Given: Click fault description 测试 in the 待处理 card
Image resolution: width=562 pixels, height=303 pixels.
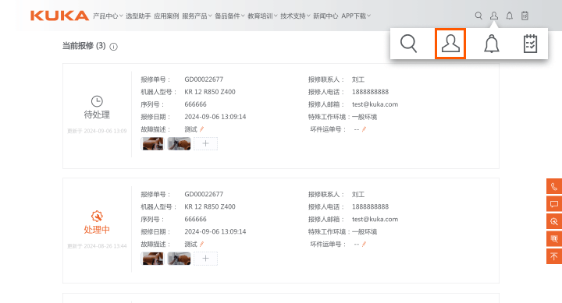Looking at the screenshot, I should point(190,129).
